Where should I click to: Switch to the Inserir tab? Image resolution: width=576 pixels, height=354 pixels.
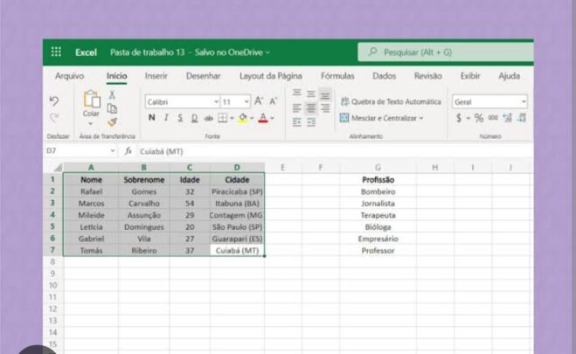click(156, 76)
